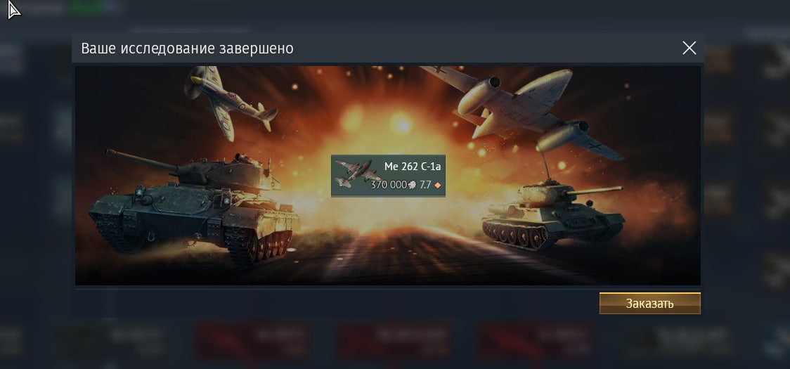The height and width of the screenshot is (369, 790).
Task: Close the research completed dialog
Action: (x=689, y=48)
